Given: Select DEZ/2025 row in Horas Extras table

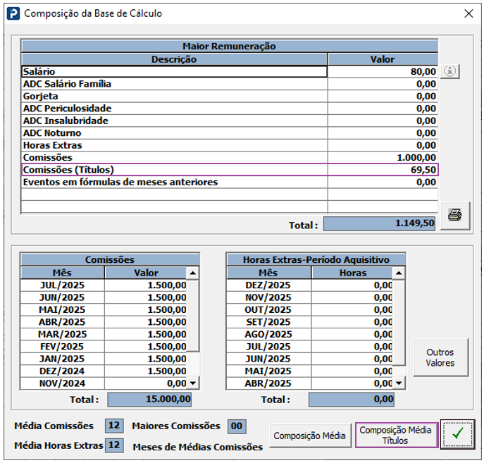Looking at the screenshot, I should point(309,285).
